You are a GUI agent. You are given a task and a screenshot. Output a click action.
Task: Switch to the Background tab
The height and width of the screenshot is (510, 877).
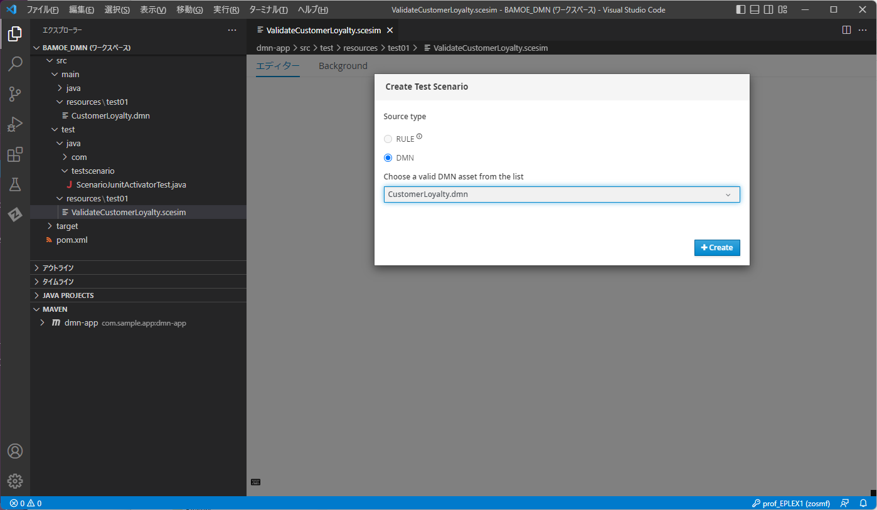coord(343,66)
